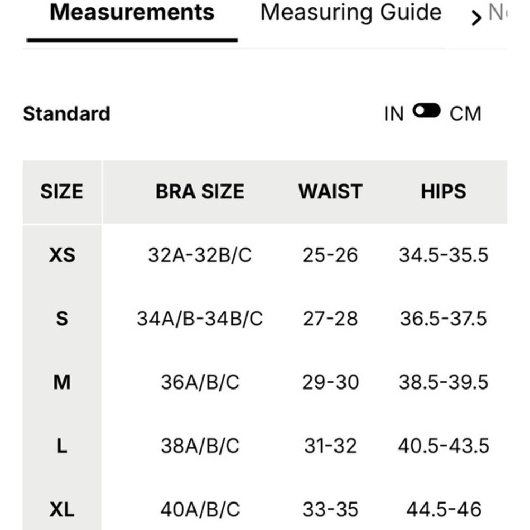This screenshot has width=530, height=530.
Task: Open the Measuring Guide tab
Action: pyautogui.click(x=351, y=14)
